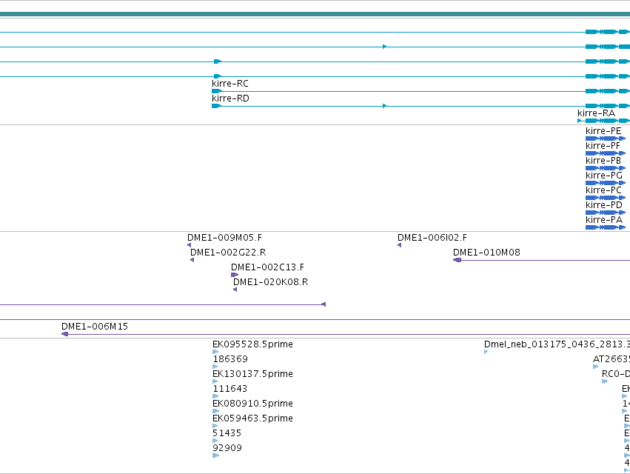Click the blue CDS glyph under kirre-PA

[x=606, y=227]
